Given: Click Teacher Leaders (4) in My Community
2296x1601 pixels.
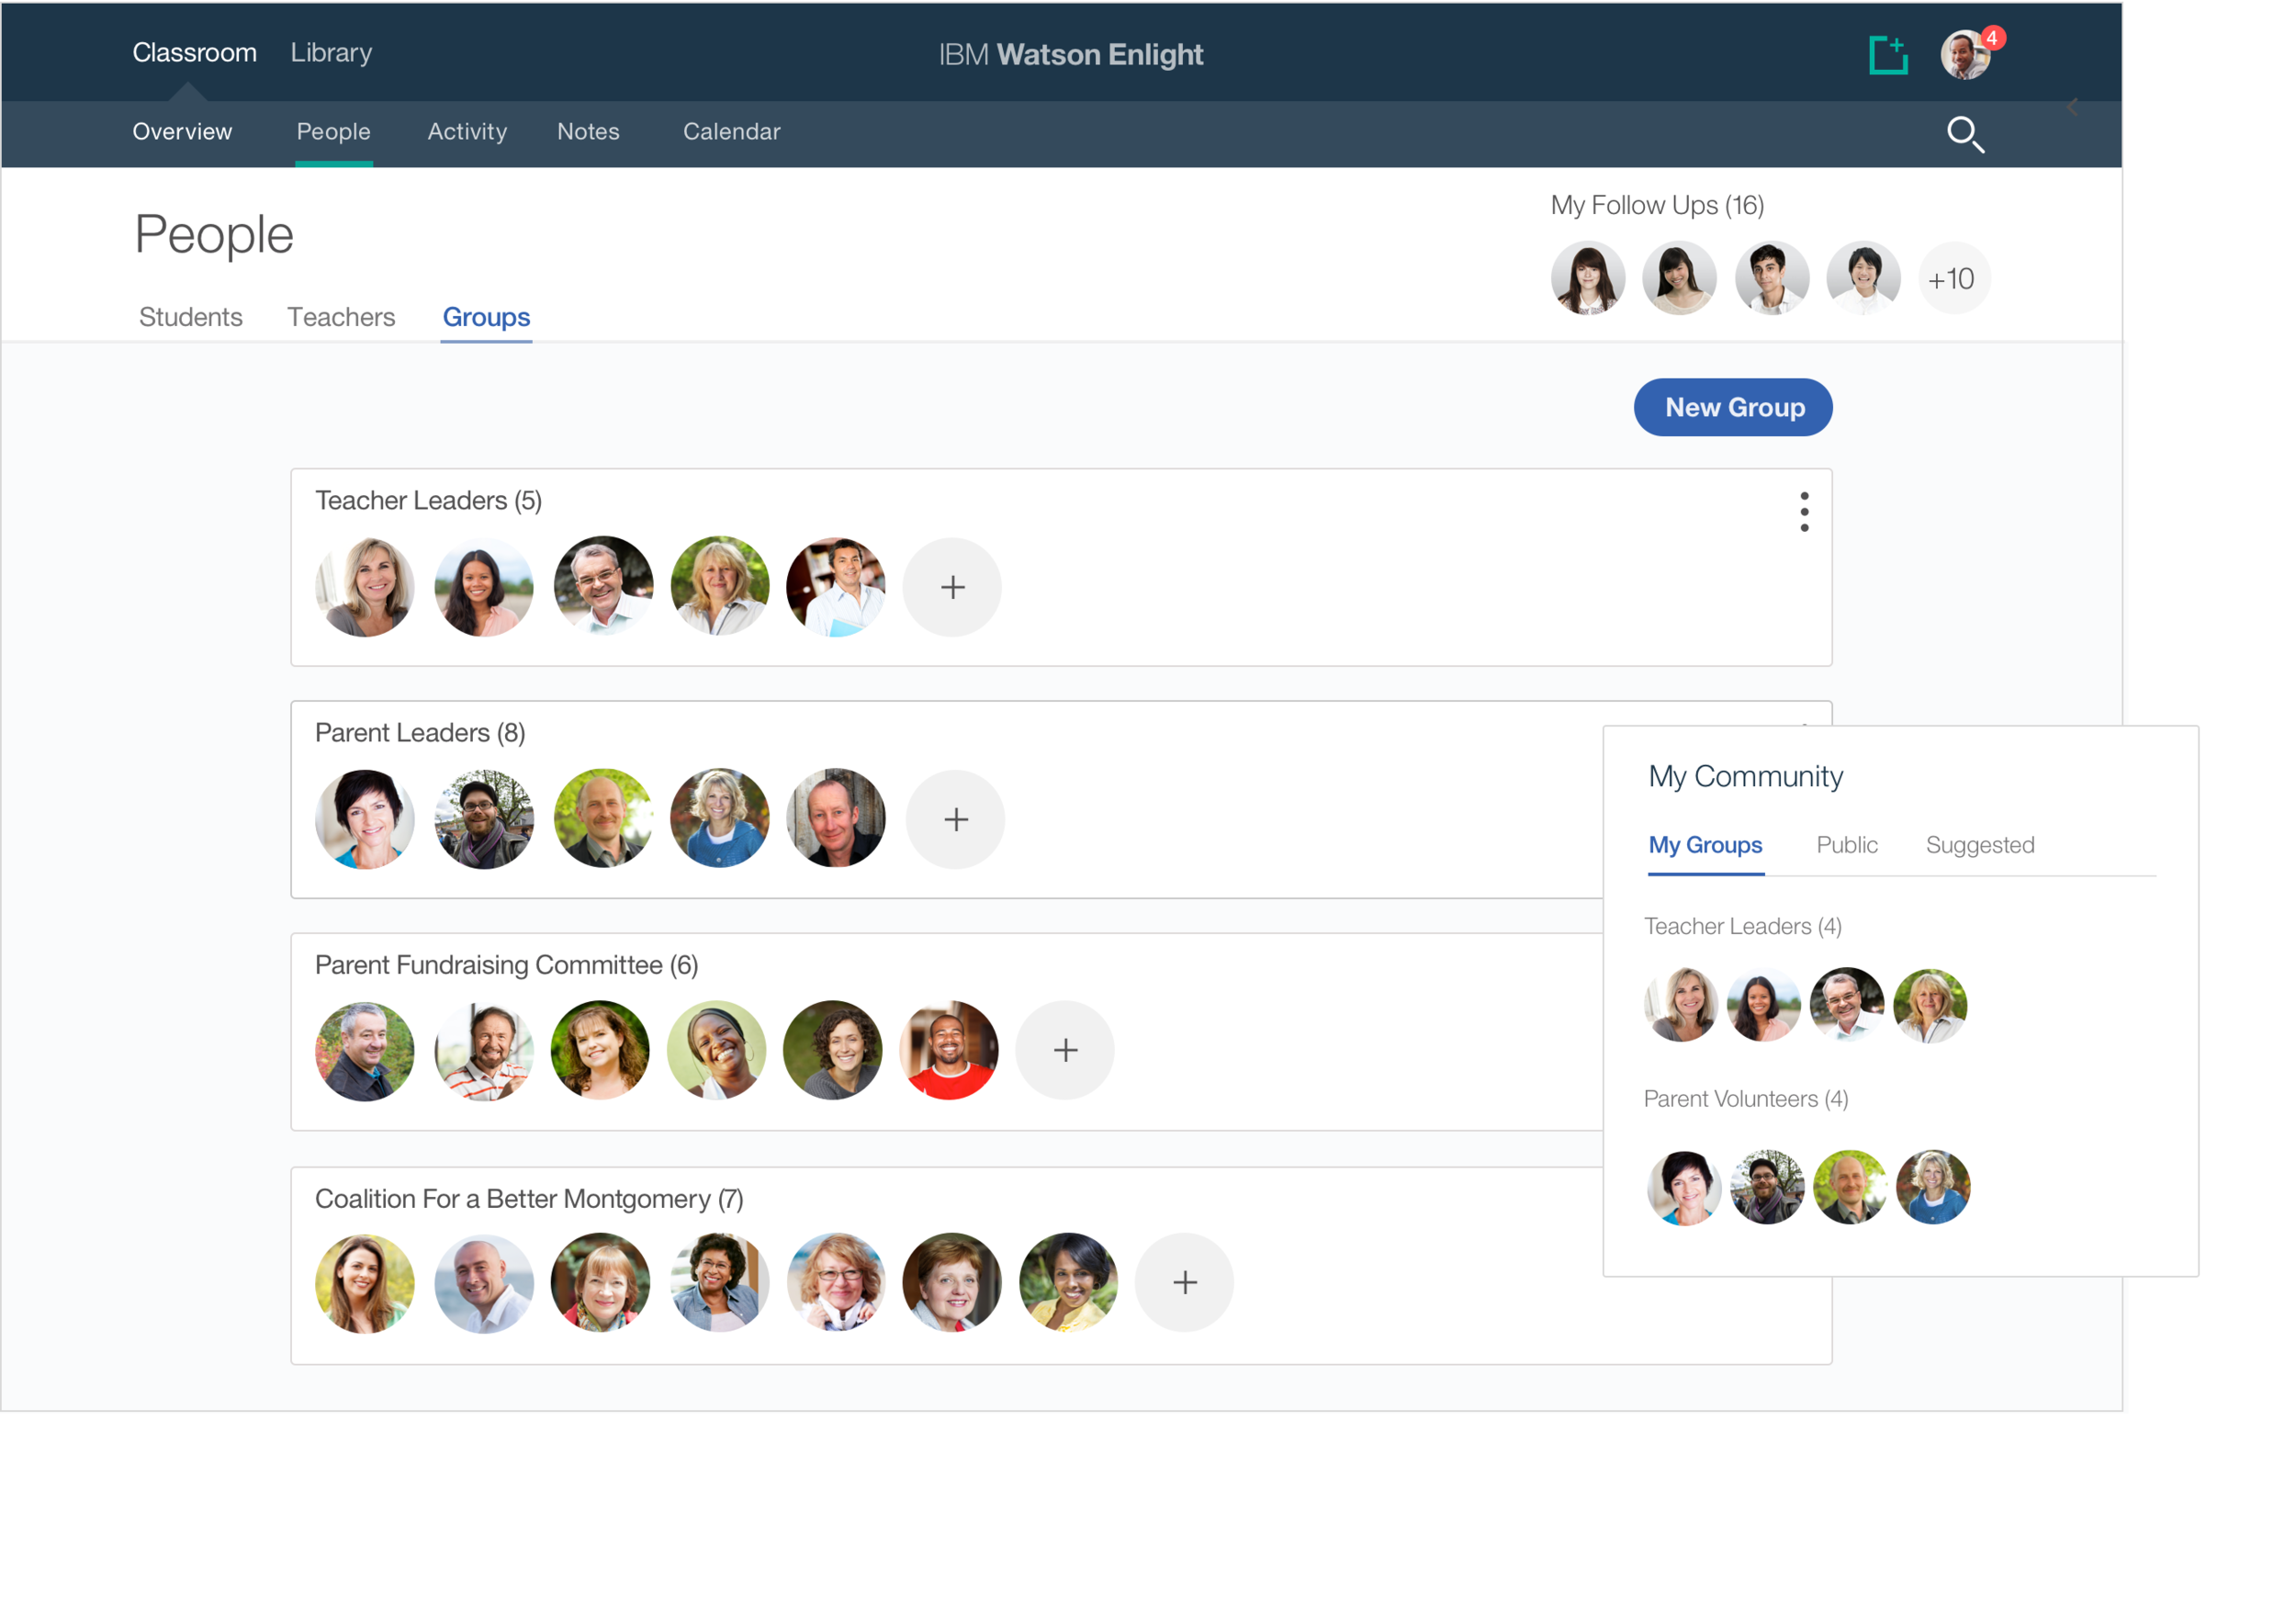Looking at the screenshot, I should (1742, 926).
